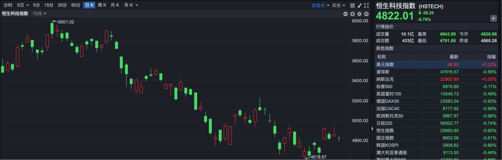Select the 60分 timeframe tab
This screenshot has height=160, width=502.
(x=76, y=5)
